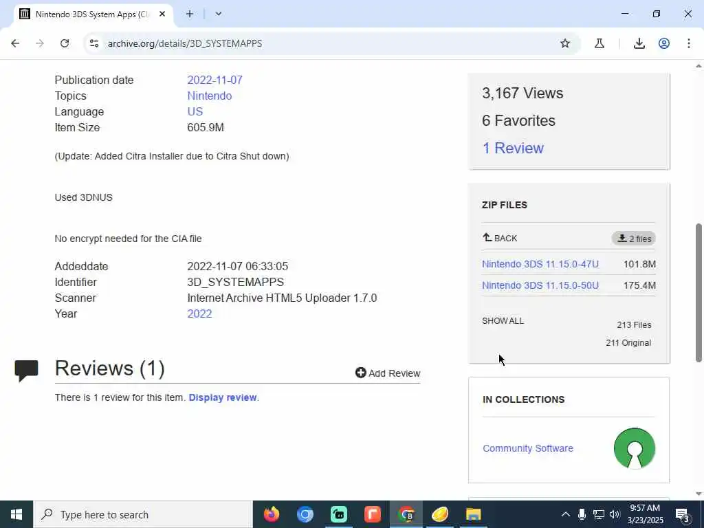The height and width of the screenshot is (528, 704).
Task: Select the Nintendo 3DS System Apps tab
Action: click(93, 14)
